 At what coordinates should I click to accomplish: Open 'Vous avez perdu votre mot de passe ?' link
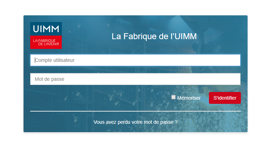[x=135, y=122]
